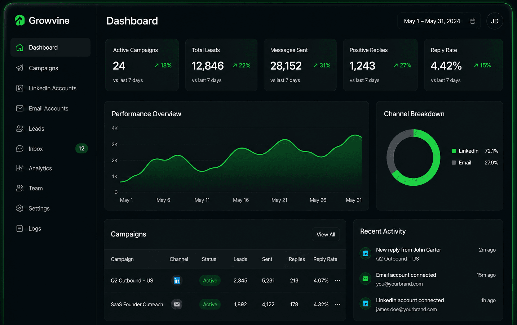Click the Inbox chat bubble icon
Image resolution: width=517 pixels, height=325 pixels.
pos(20,149)
